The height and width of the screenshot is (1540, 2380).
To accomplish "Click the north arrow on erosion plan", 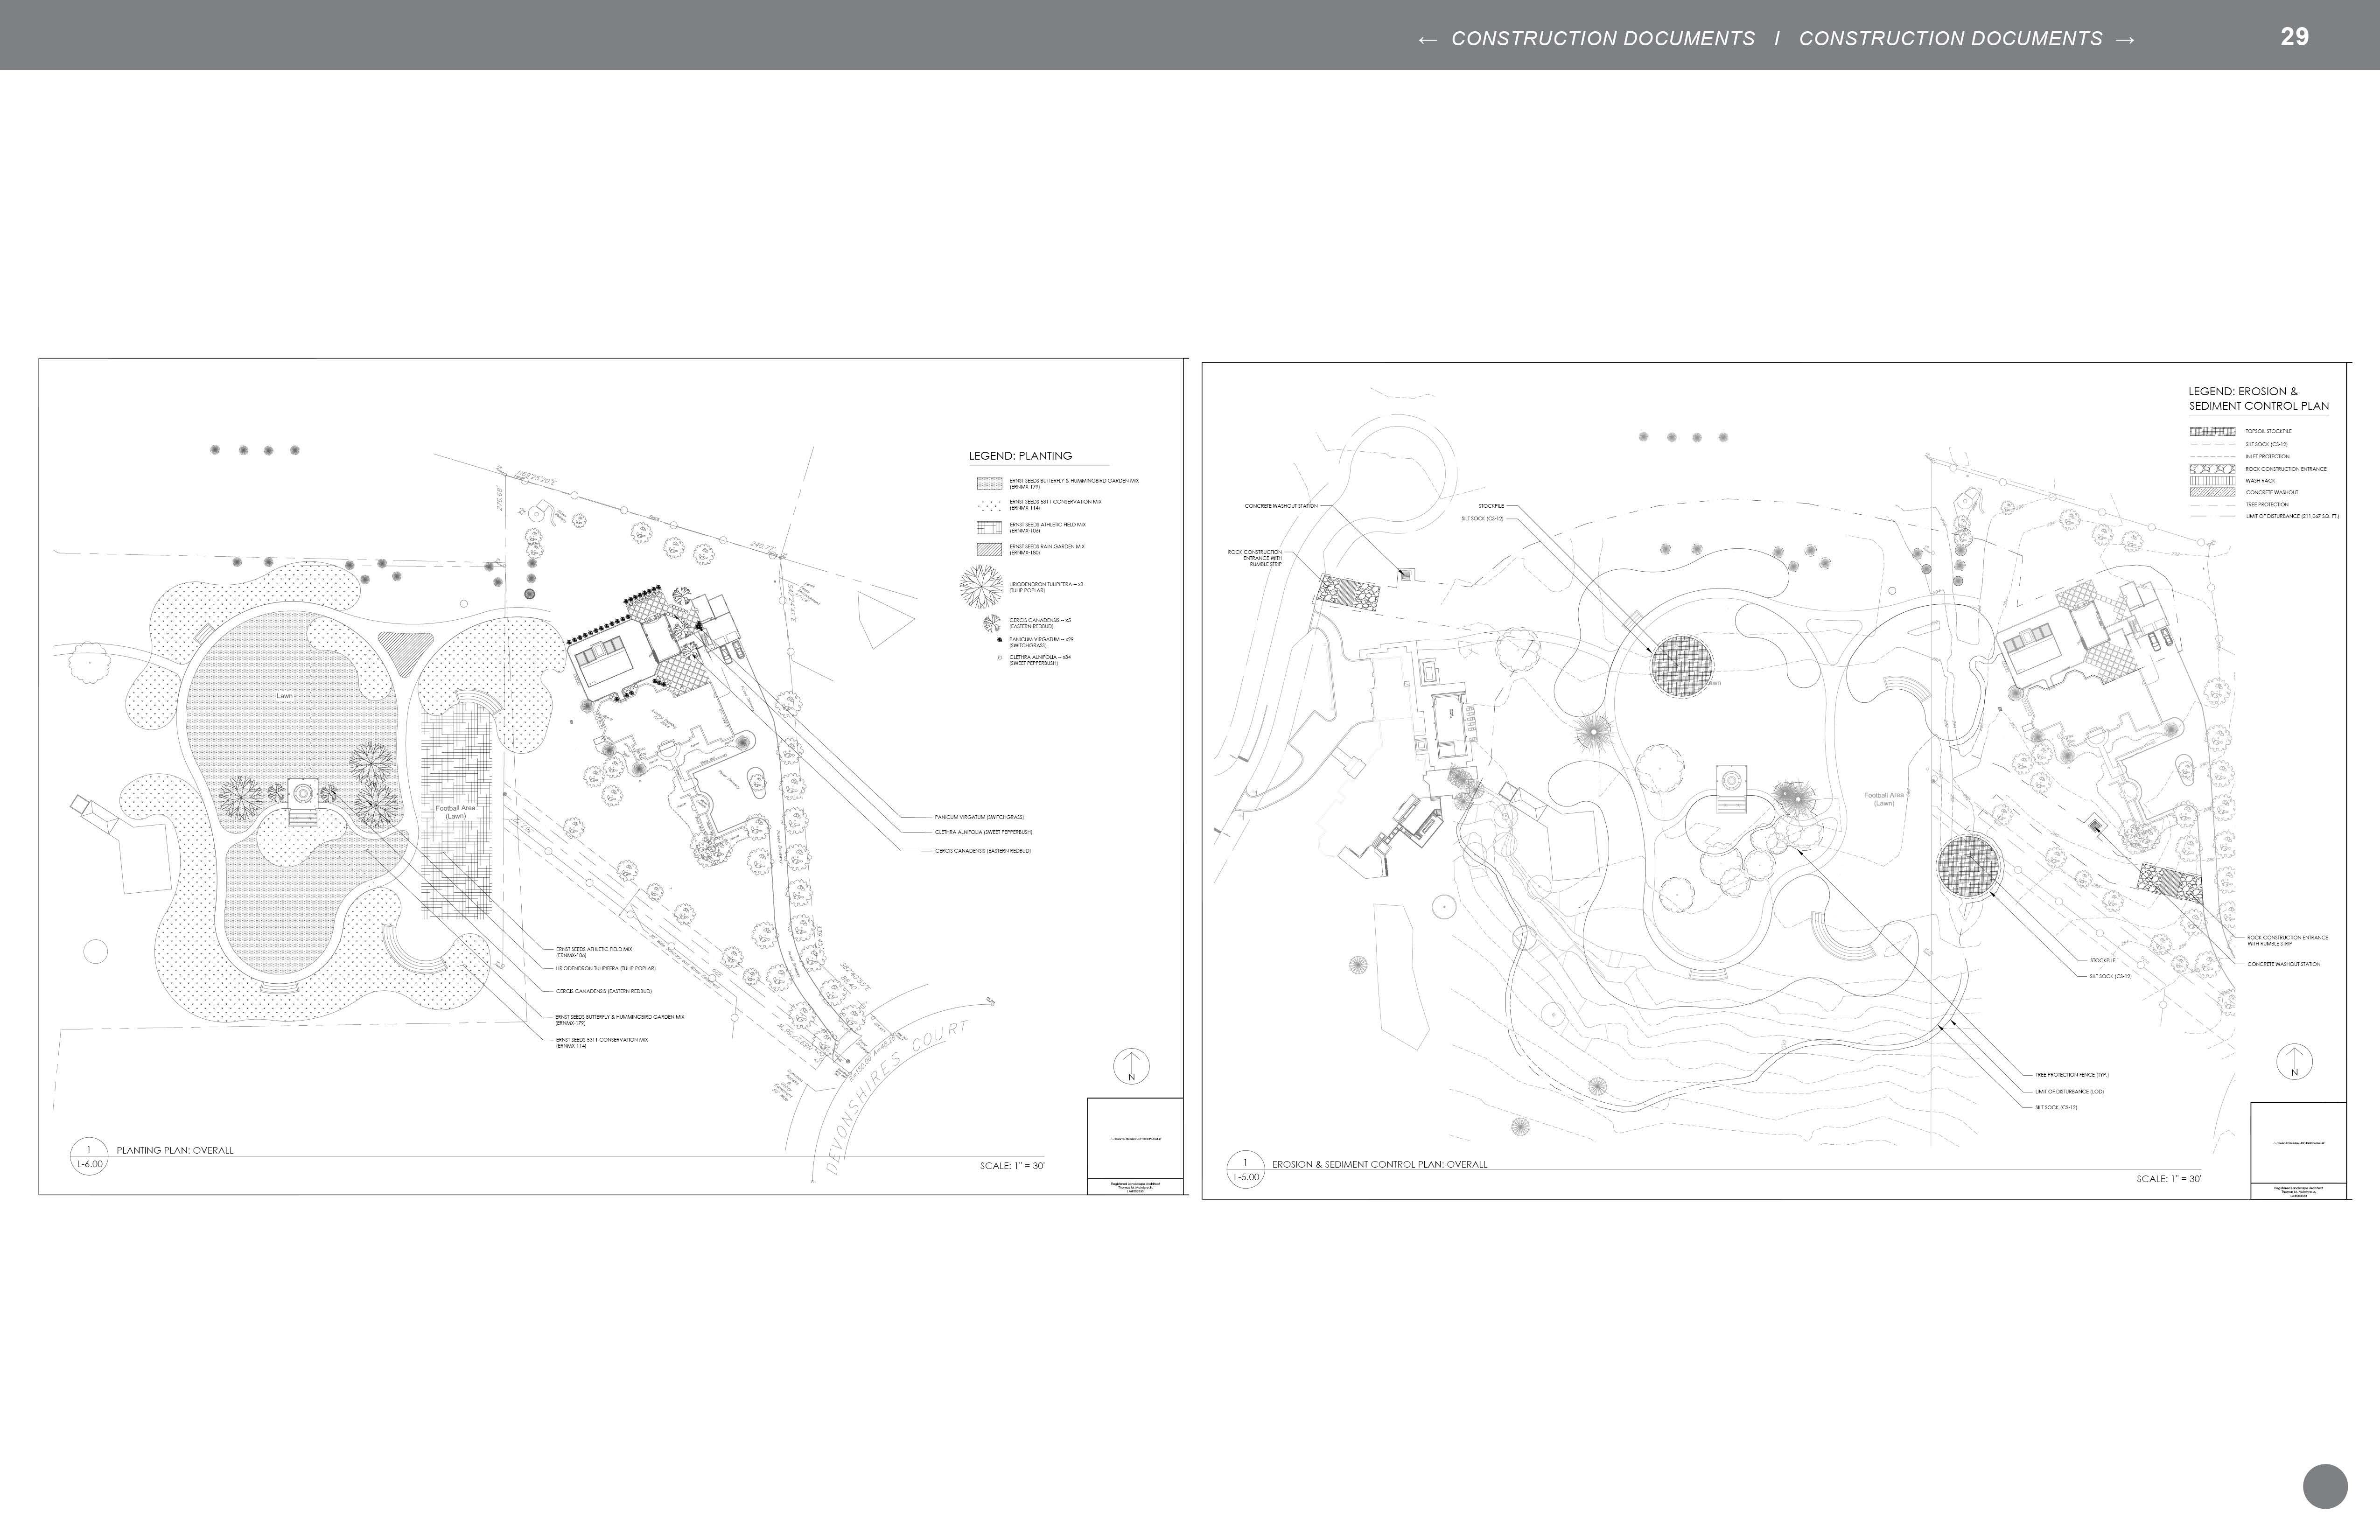I will tap(2294, 1062).
